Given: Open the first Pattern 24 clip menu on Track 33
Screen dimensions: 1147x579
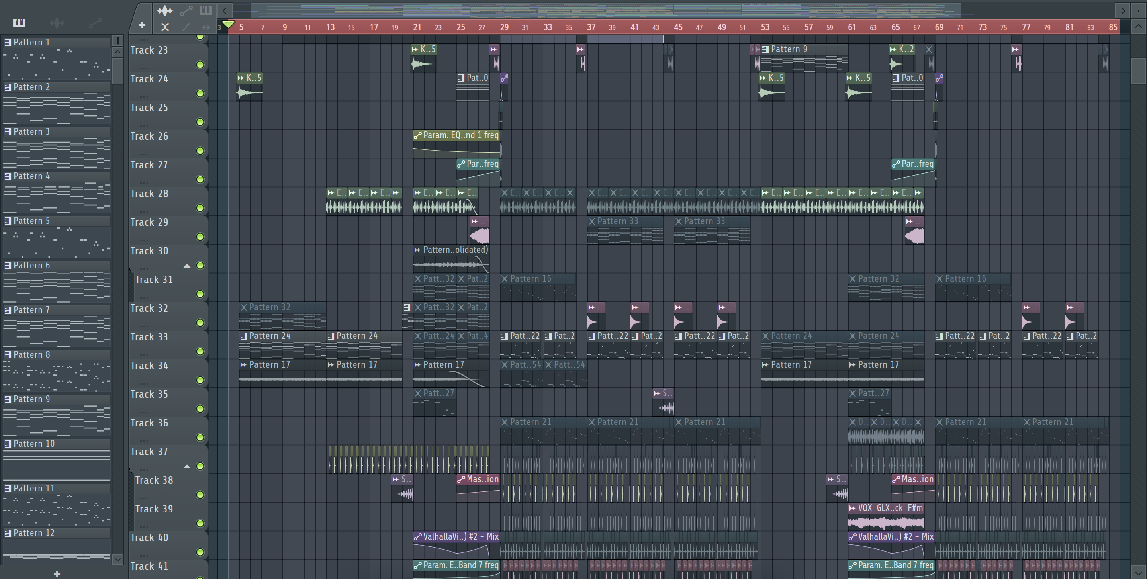Looking at the screenshot, I should tap(244, 336).
